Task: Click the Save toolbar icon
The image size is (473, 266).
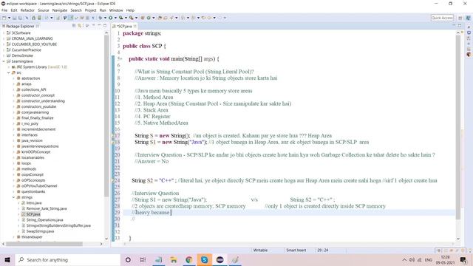Action: 14,18
